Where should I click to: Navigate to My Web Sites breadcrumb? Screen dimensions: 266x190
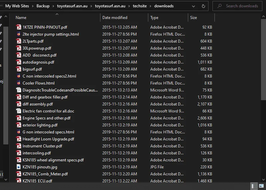(x=17, y=6)
